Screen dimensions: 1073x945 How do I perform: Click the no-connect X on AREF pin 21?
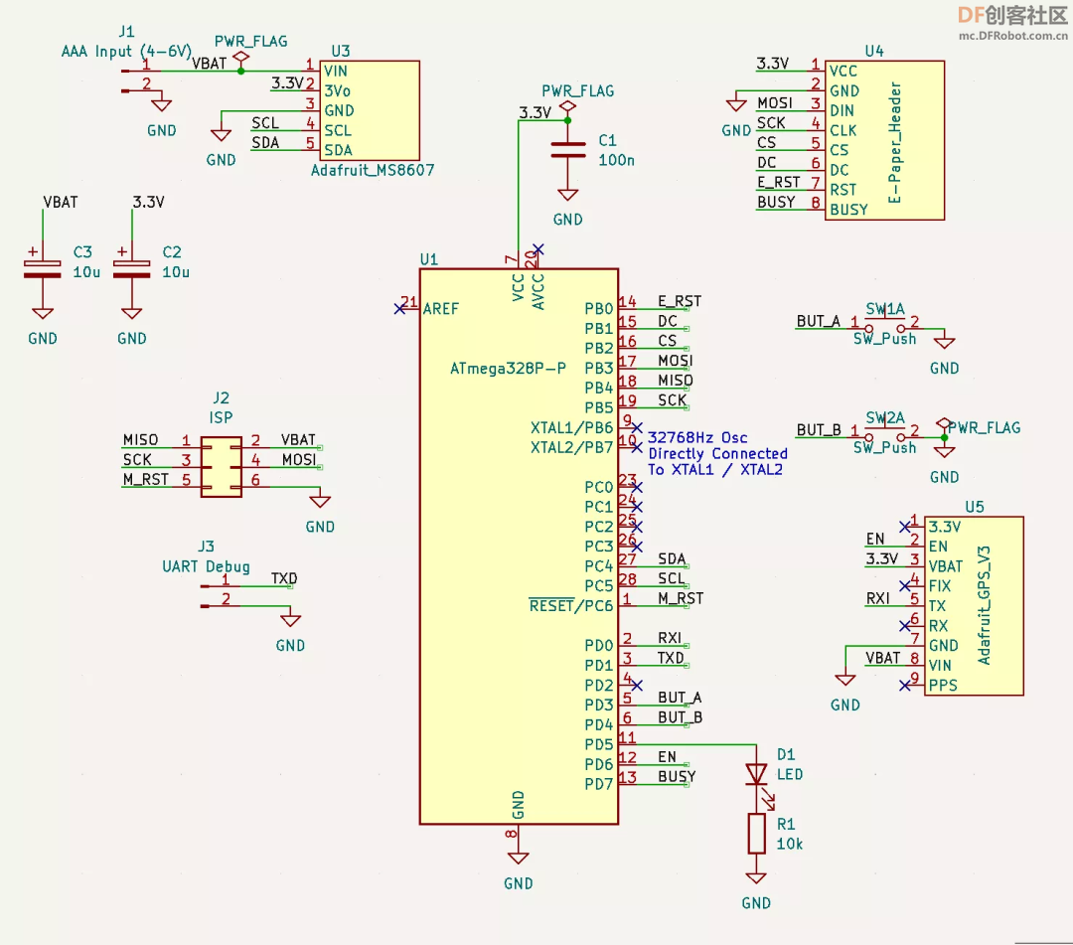click(x=399, y=309)
